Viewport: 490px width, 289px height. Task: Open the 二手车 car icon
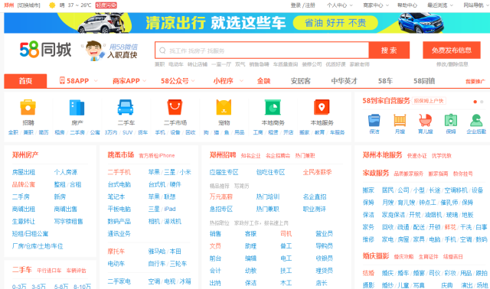pos(126,107)
